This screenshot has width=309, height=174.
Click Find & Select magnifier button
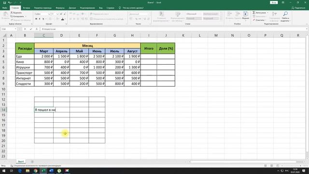[x=285, y=16]
